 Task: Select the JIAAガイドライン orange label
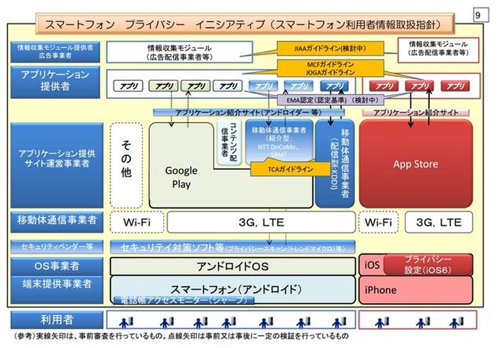[x=321, y=48]
